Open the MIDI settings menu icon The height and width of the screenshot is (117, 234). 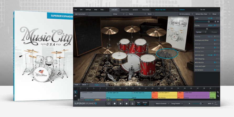(212, 104)
